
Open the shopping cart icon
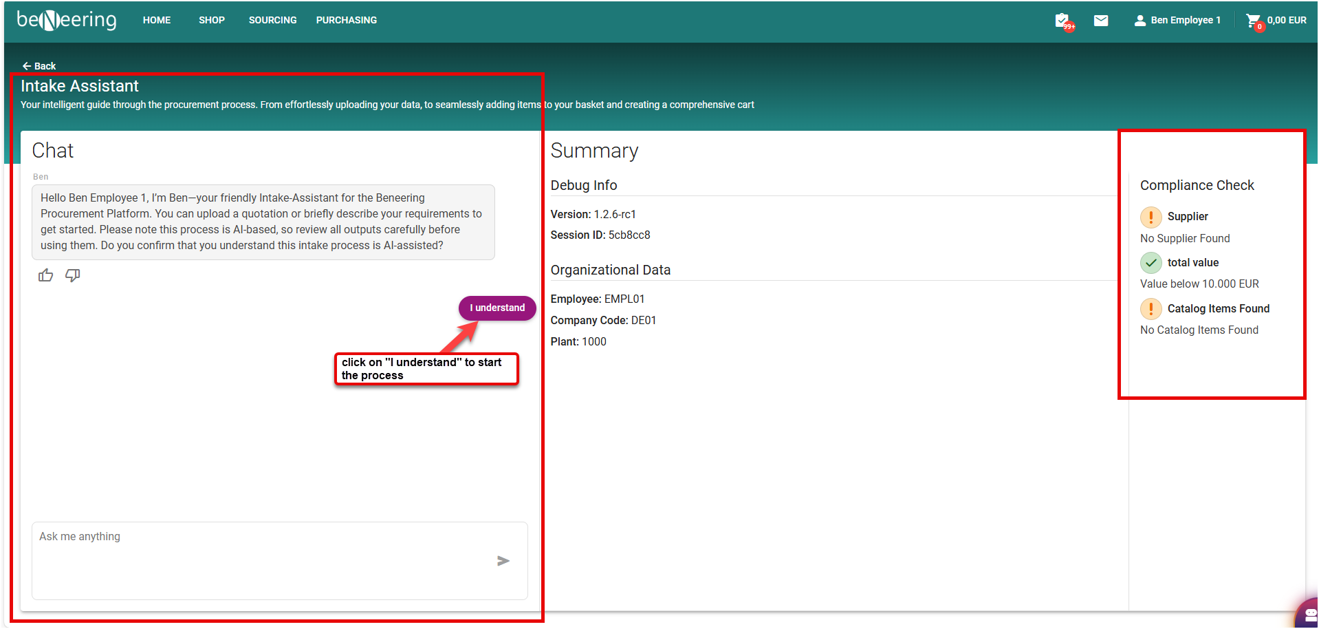1254,21
